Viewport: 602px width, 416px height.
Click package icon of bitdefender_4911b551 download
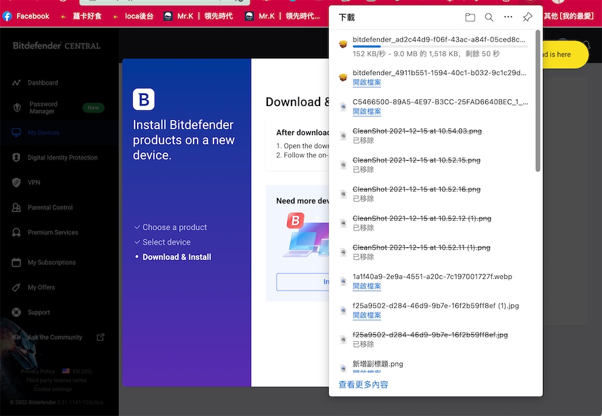point(343,77)
